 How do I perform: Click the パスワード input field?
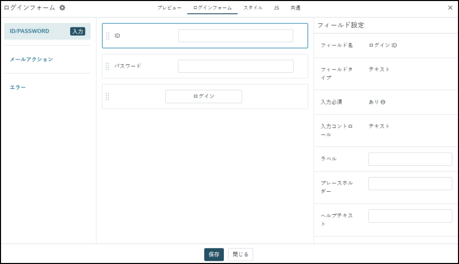click(x=236, y=66)
